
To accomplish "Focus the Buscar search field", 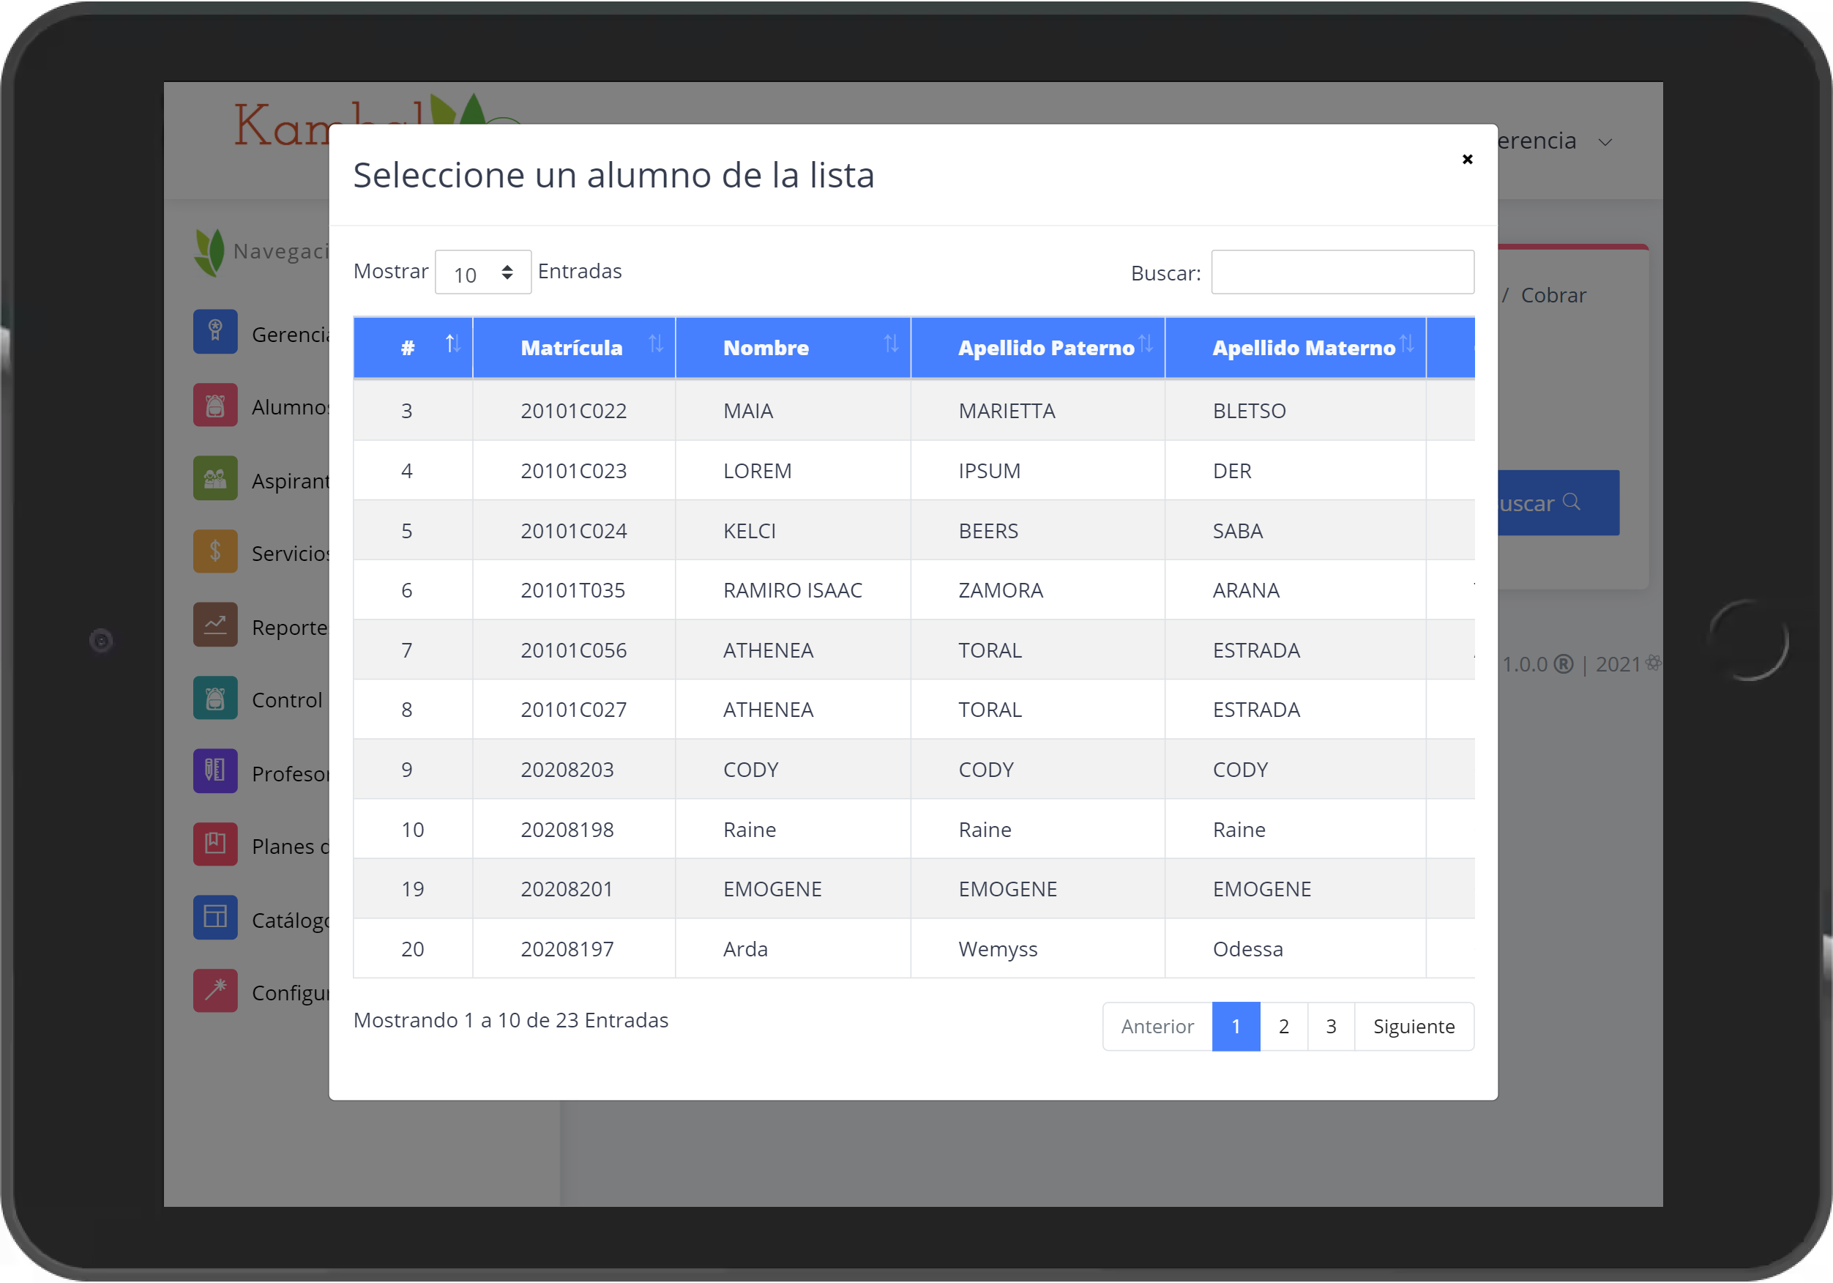I will click(1342, 272).
